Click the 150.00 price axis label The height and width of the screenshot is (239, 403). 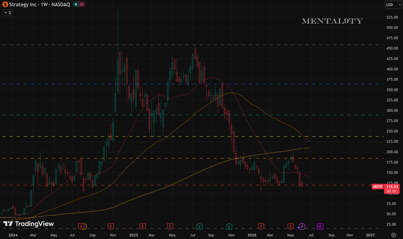coord(392,172)
